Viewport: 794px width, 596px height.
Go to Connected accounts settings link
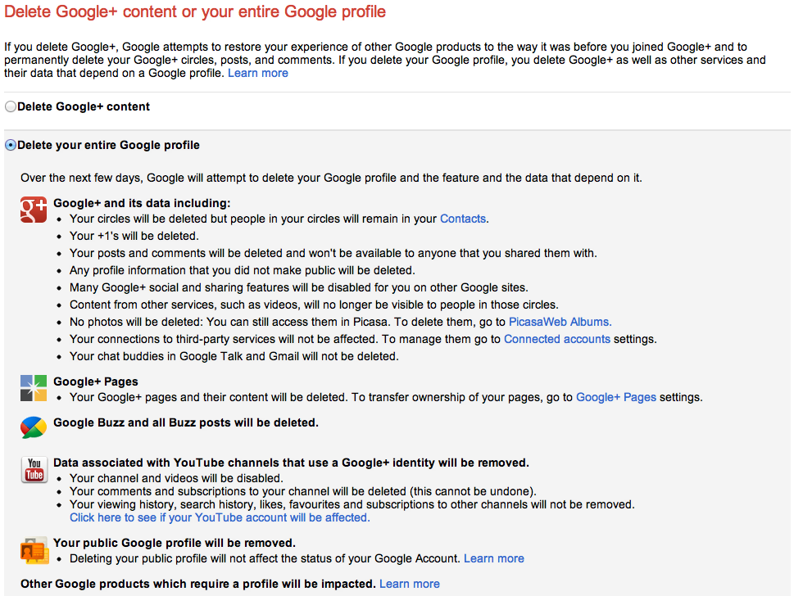tap(556, 339)
